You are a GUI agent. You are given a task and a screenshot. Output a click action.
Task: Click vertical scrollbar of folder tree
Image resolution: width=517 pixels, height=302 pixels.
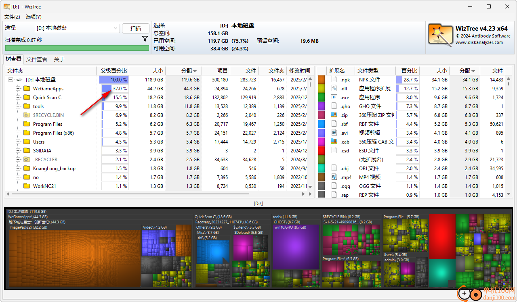coord(310,133)
